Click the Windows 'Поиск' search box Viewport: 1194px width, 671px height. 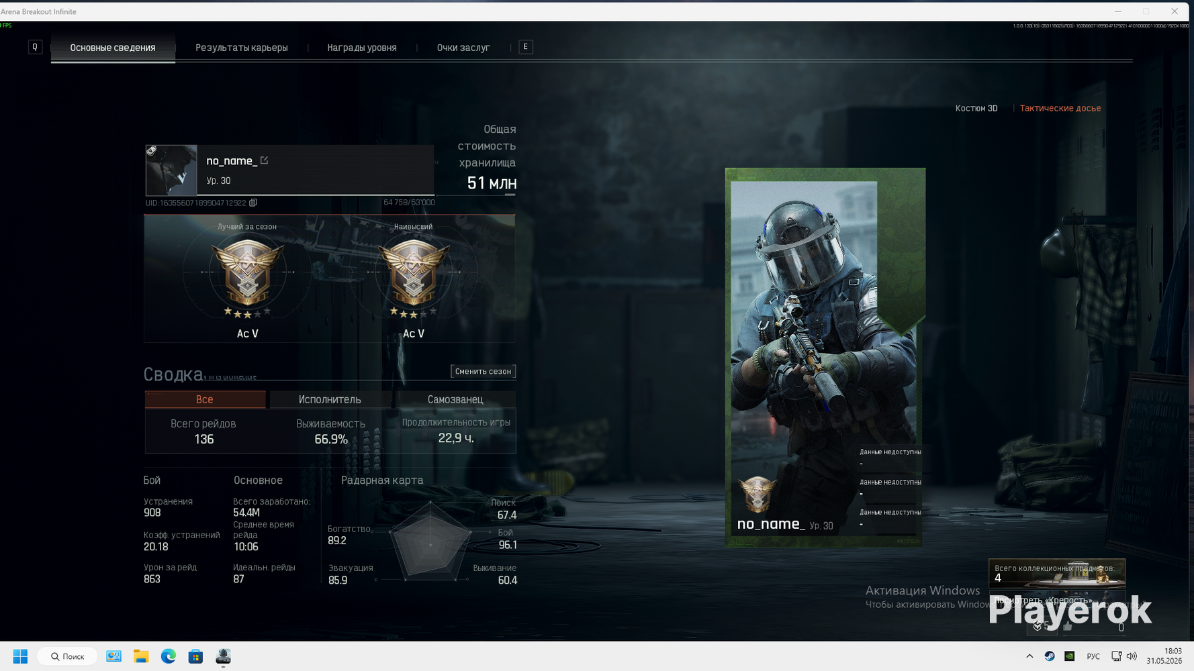click(x=67, y=656)
